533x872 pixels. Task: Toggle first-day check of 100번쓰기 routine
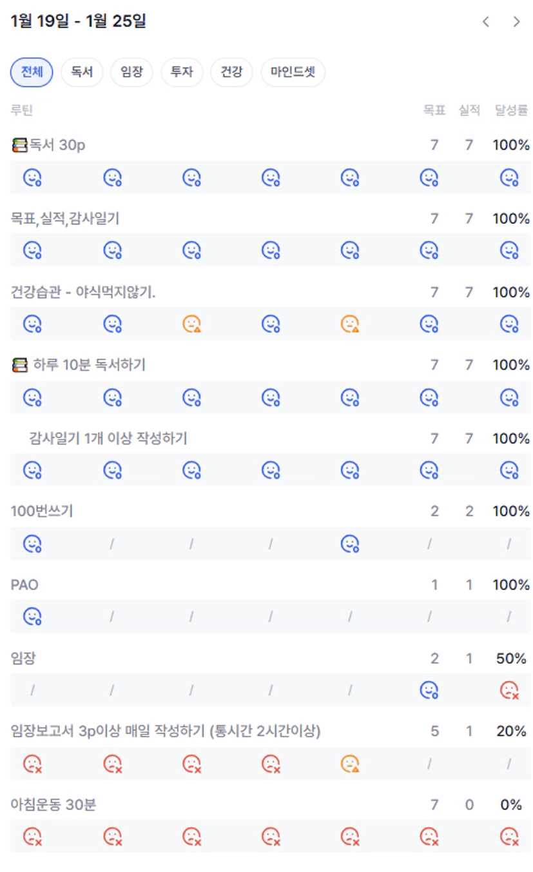tap(32, 544)
